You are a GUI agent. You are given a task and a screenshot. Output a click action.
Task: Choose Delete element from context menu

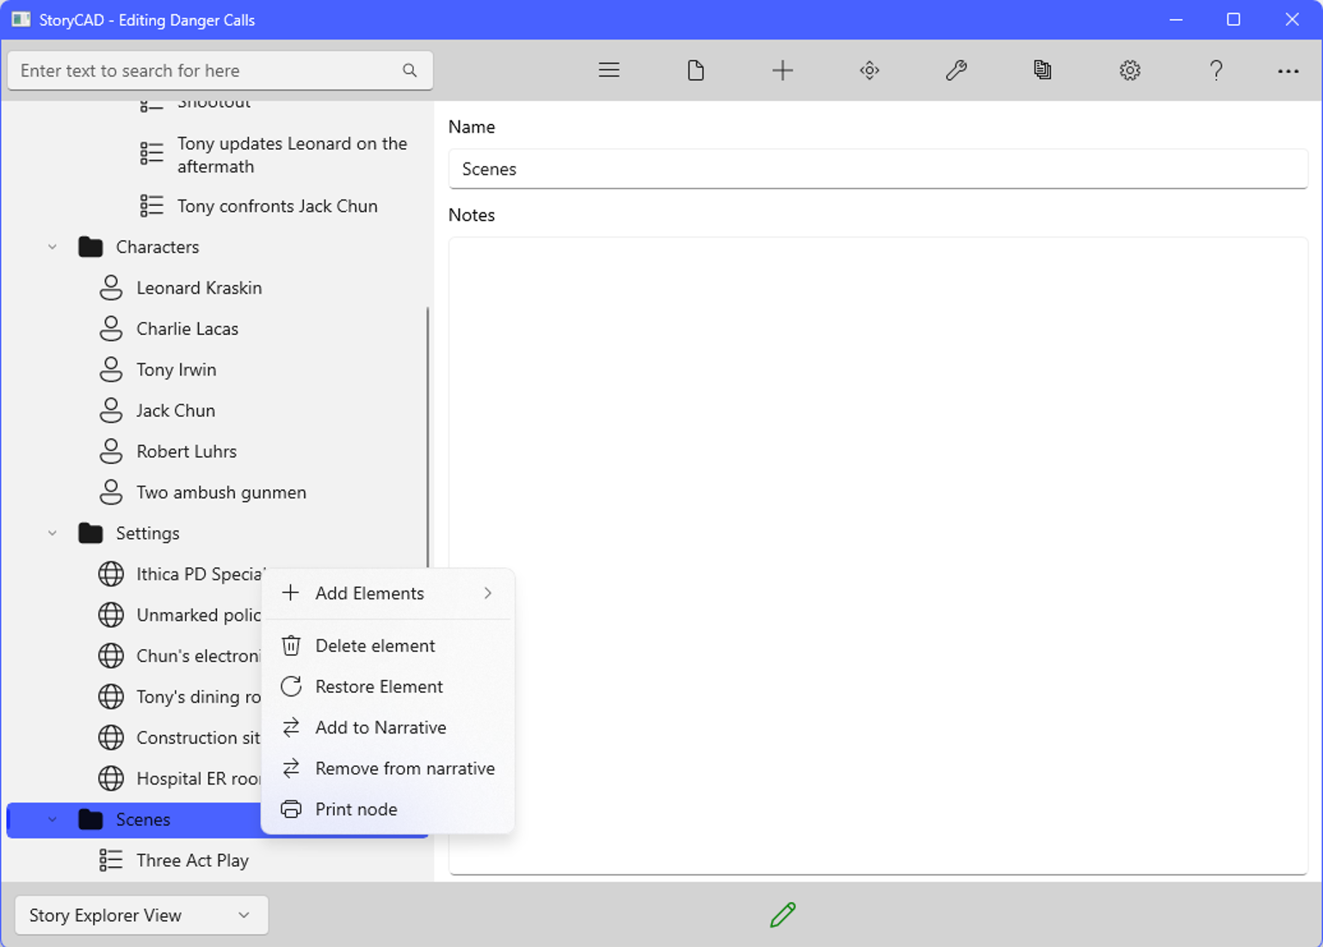[x=375, y=646]
